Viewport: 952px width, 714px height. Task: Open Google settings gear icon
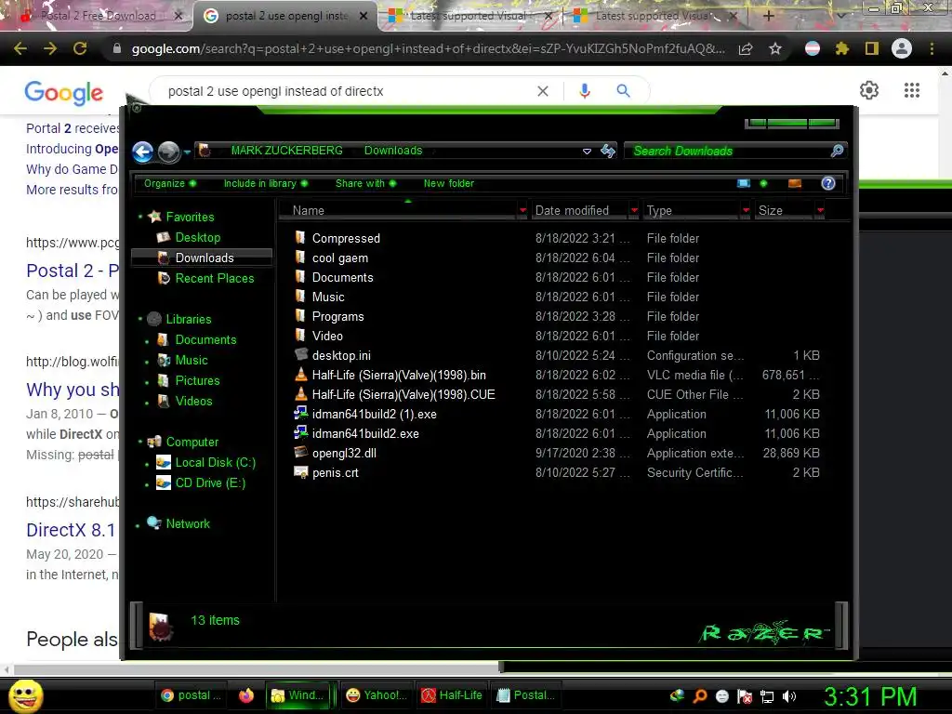[869, 90]
